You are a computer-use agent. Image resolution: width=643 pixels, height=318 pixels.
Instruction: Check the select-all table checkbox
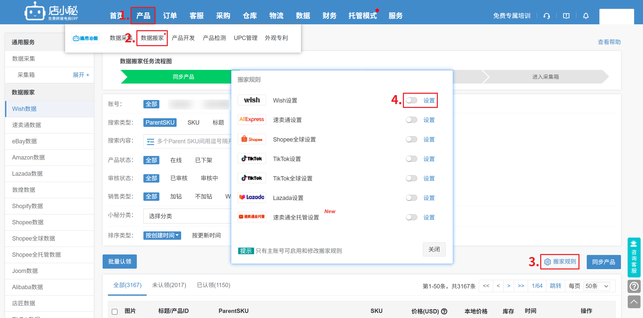pos(115,311)
